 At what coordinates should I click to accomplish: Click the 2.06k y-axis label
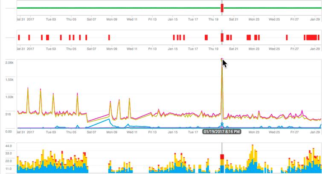pyautogui.click(x=9, y=62)
